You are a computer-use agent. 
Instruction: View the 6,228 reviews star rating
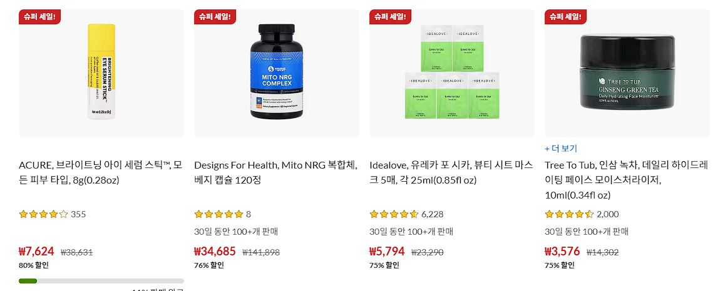(x=406, y=214)
